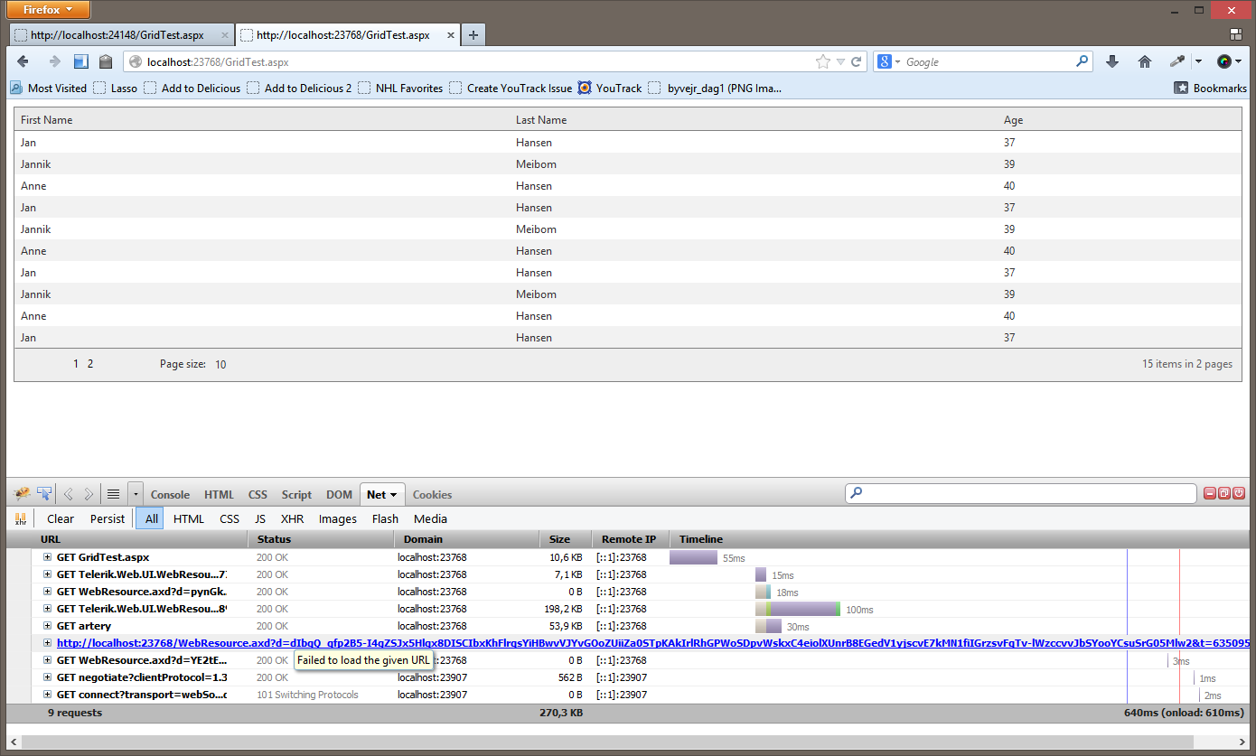1256x756 pixels.
Task: Deactivate Firebug with the red power button
Action: [1239, 493]
